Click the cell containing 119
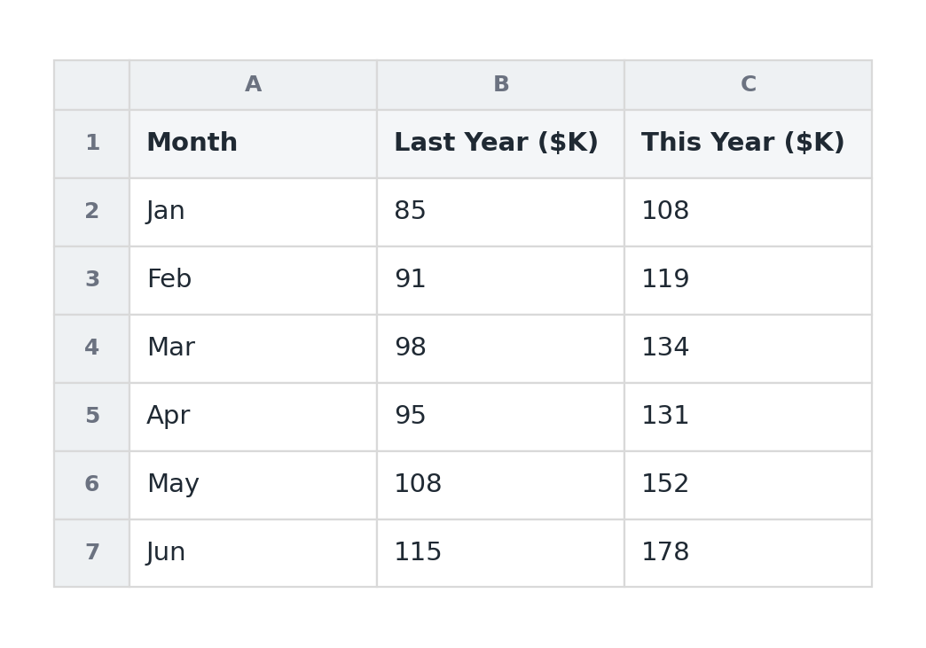 749,280
